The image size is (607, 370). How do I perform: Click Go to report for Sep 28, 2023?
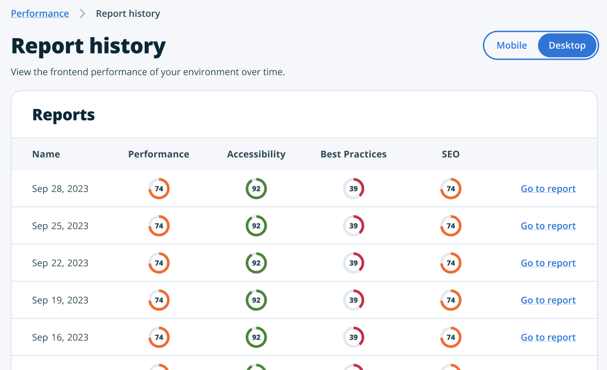(x=548, y=188)
